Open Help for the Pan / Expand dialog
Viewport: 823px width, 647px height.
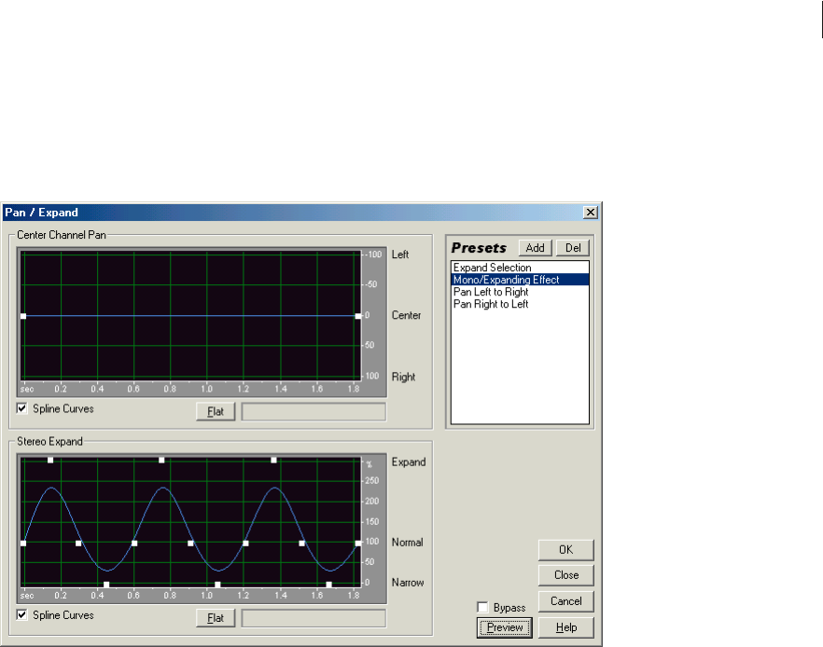pos(565,627)
